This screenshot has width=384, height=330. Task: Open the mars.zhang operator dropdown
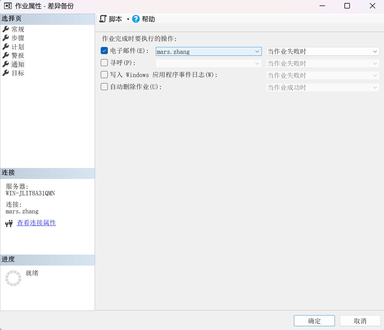[x=209, y=51]
